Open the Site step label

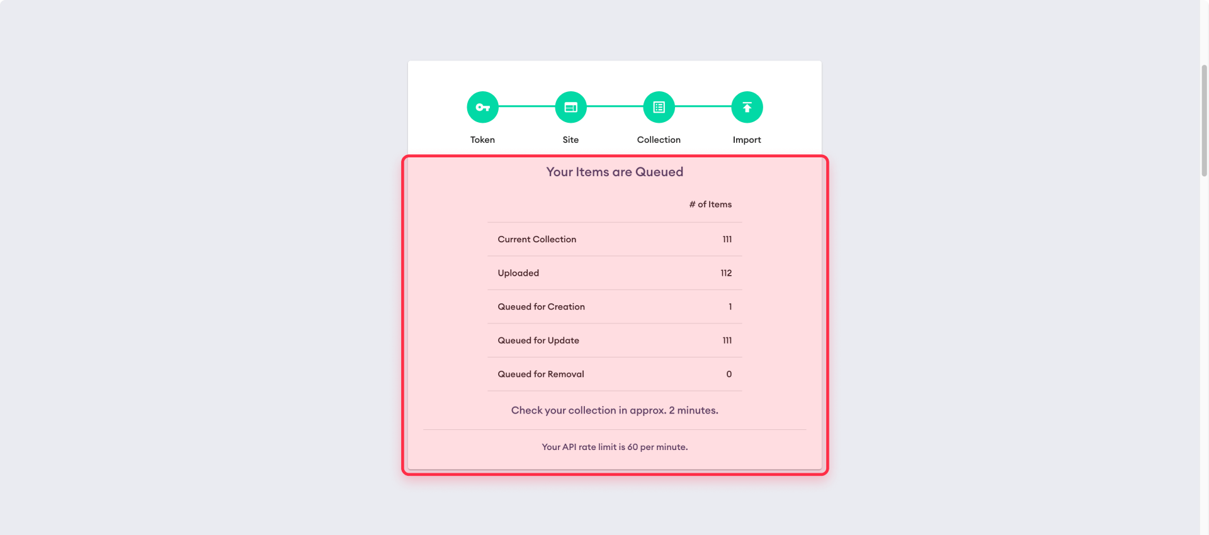tap(570, 139)
